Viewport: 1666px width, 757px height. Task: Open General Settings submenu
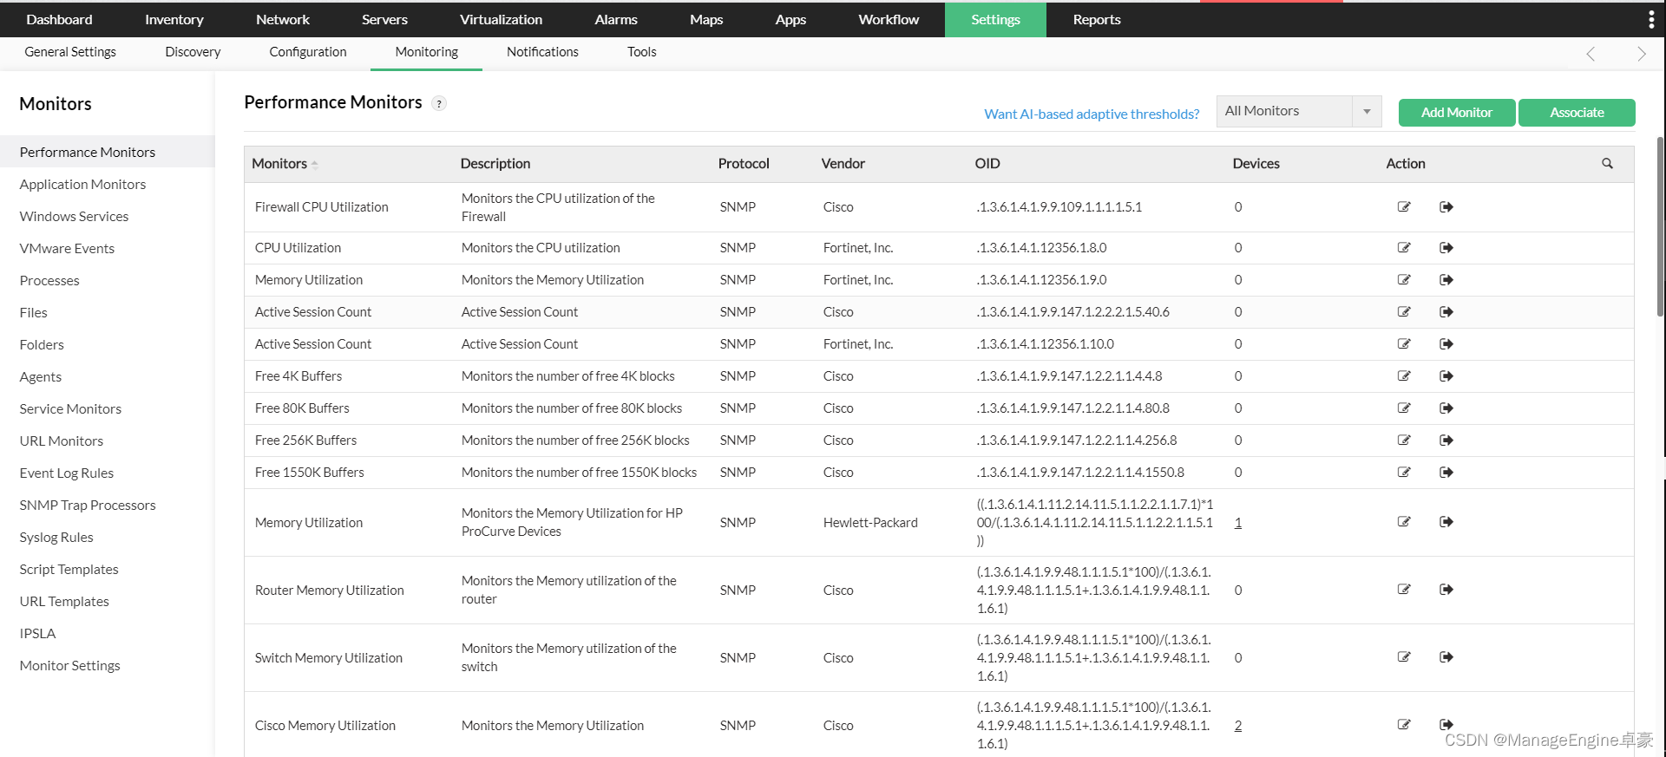[70, 52]
